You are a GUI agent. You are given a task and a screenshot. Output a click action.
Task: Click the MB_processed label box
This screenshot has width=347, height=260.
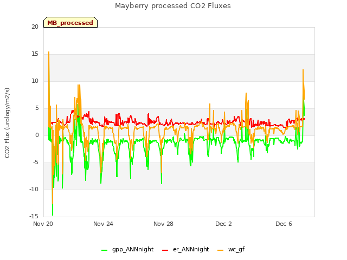click(70, 22)
